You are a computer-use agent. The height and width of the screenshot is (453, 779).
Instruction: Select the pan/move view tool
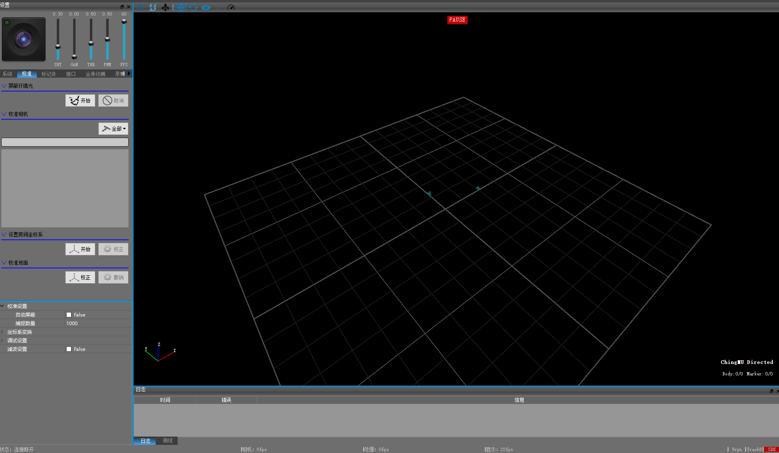coord(181,7)
